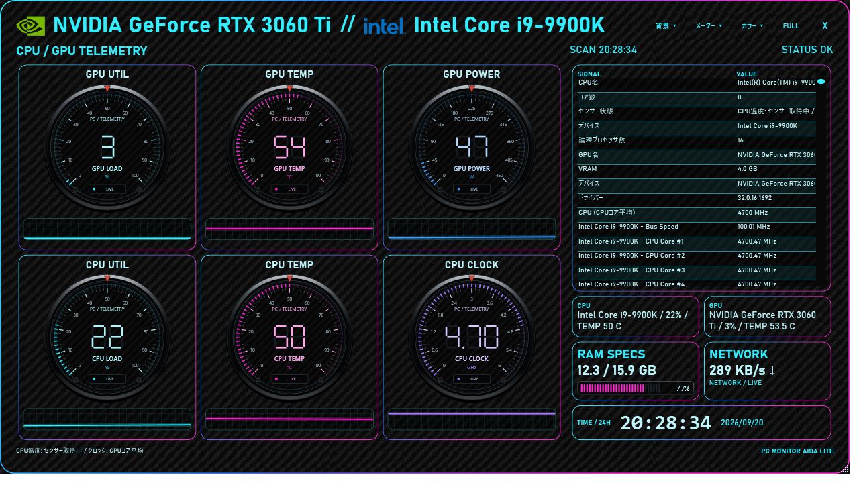Click the VALUE column header
The width and height of the screenshot is (859, 483).
click(x=746, y=74)
